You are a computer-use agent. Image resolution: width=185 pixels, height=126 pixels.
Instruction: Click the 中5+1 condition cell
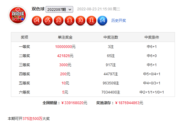[x=152, y=65]
